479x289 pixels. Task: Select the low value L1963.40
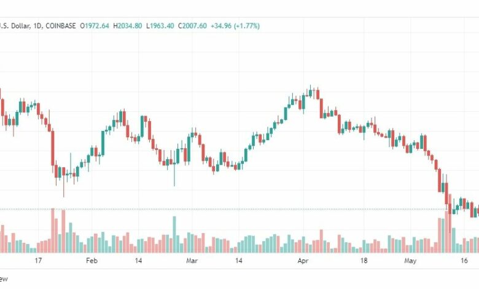[160, 26]
